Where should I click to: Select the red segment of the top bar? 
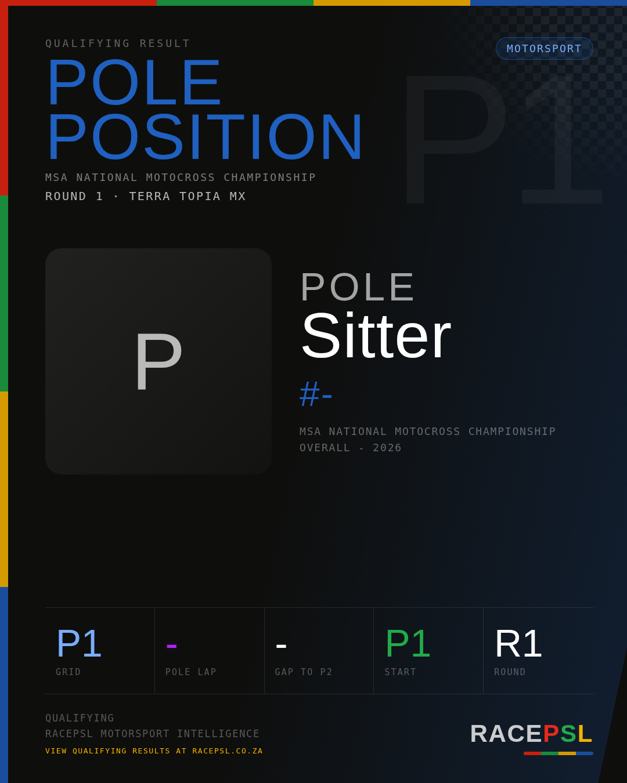(78, 3)
